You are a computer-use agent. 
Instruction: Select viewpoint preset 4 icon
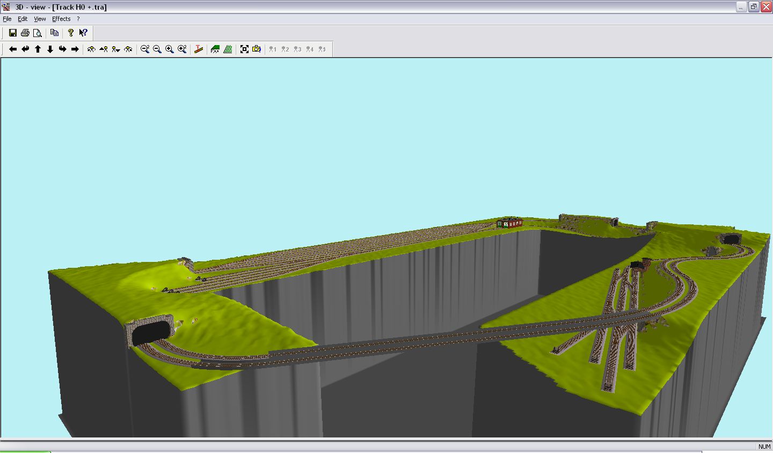pyautogui.click(x=310, y=49)
